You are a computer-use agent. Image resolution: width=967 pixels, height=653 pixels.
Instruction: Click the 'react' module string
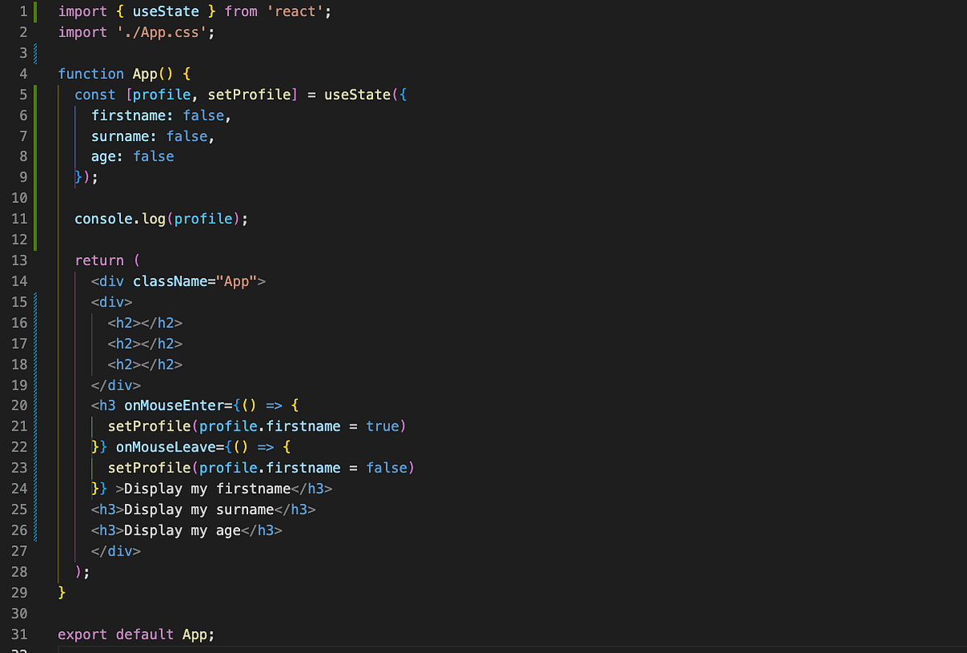295,11
